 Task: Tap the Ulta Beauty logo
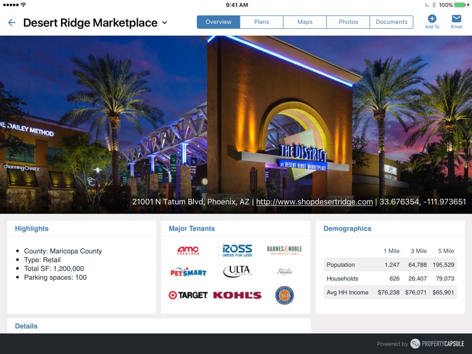click(x=237, y=271)
